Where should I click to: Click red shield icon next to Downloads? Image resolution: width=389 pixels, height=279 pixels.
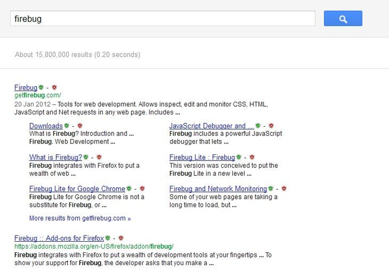click(x=79, y=126)
